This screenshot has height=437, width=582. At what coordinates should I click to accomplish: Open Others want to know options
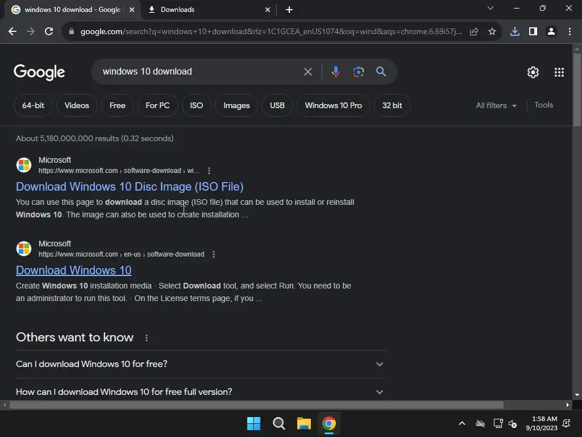click(x=147, y=338)
